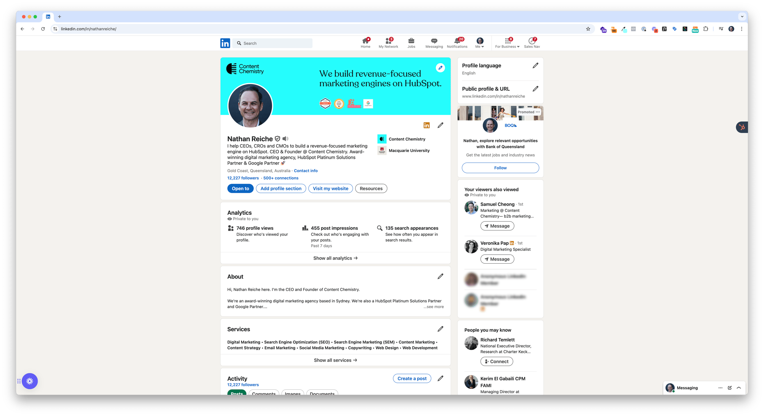Open messaging overlay options ellipsis
This screenshot has width=764, height=416.
pyautogui.click(x=720, y=388)
